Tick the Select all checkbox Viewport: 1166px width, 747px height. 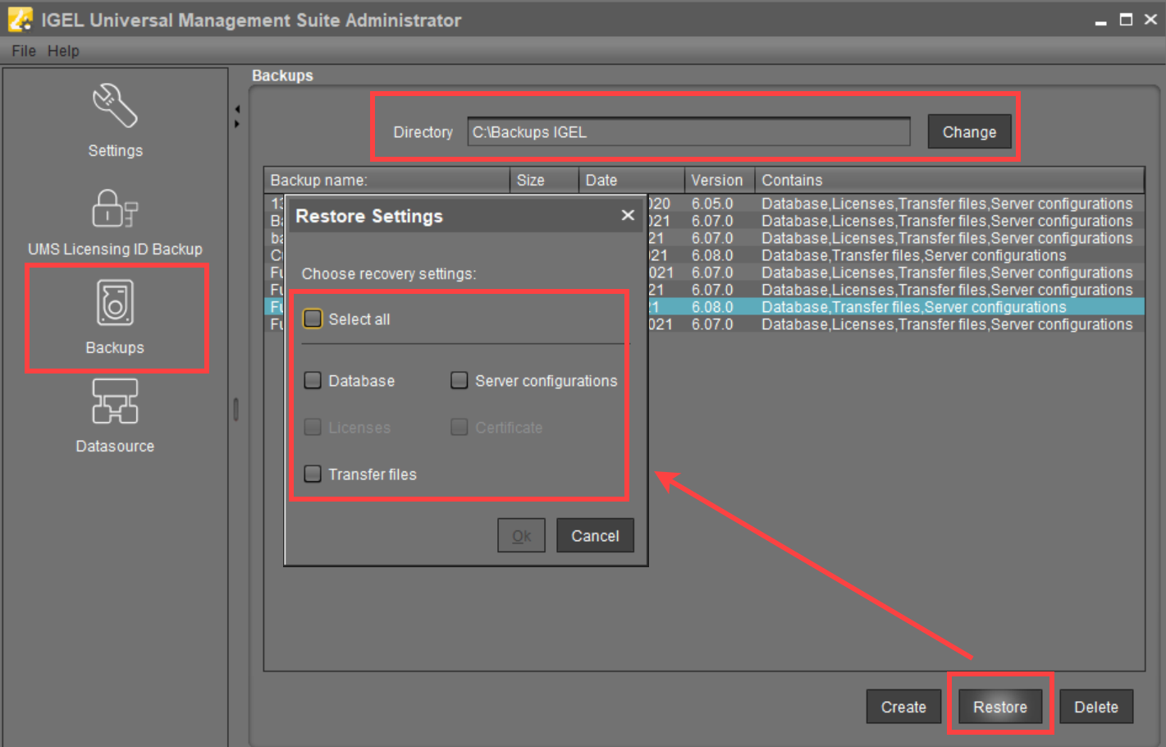[x=313, y=319]
